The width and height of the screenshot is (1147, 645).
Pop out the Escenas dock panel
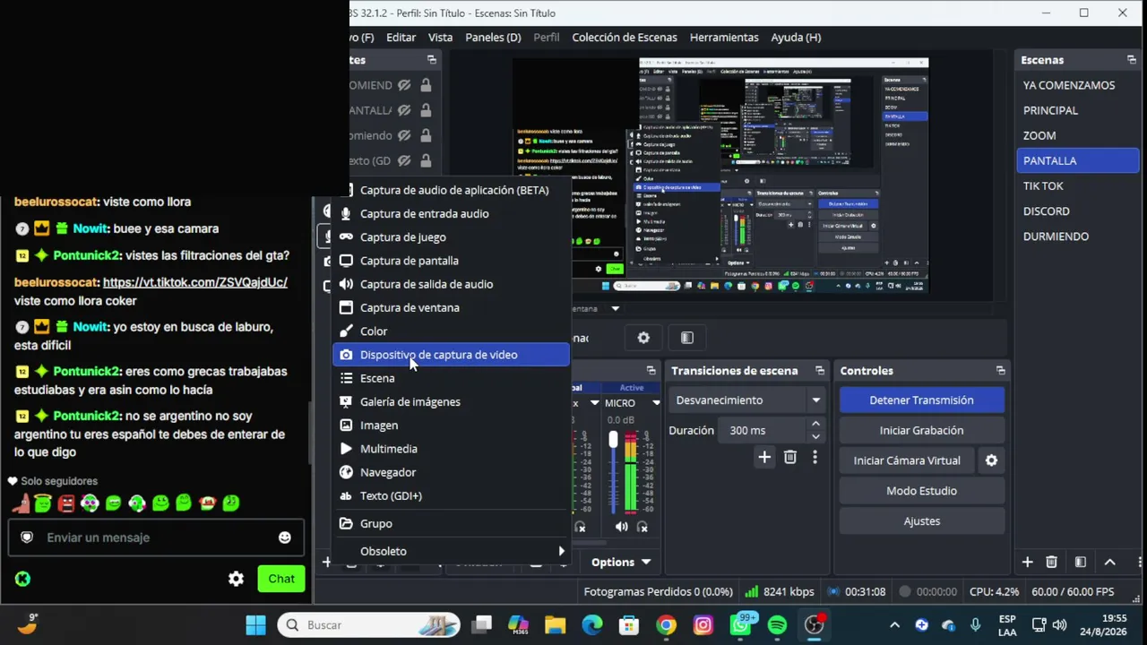1132,60
